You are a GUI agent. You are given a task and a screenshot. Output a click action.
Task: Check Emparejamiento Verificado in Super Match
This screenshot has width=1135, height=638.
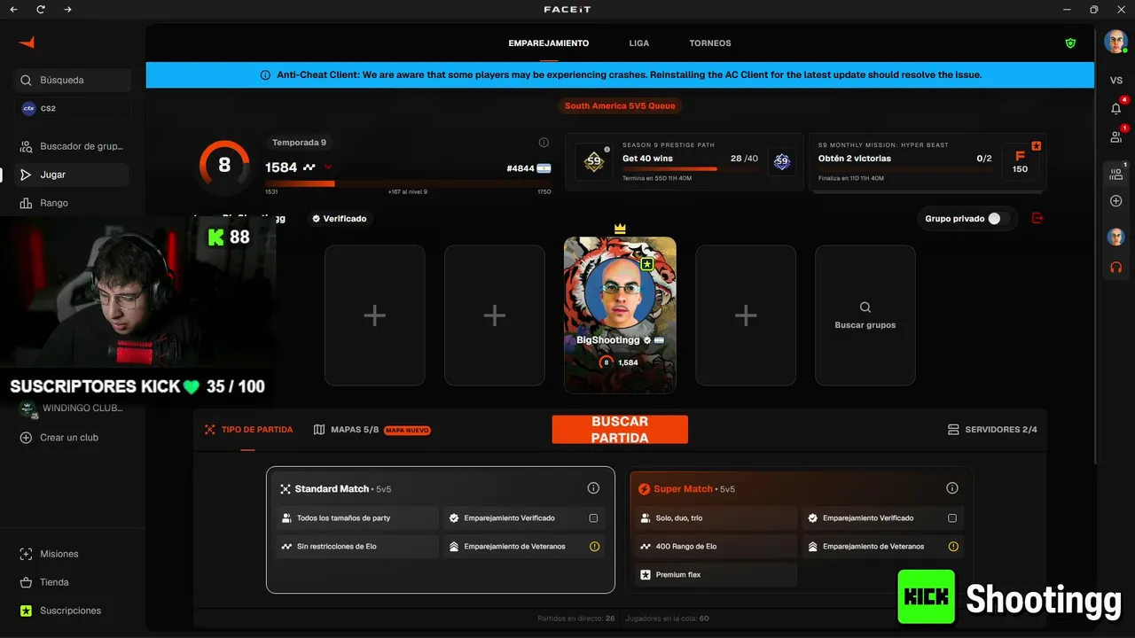point(952,518)
